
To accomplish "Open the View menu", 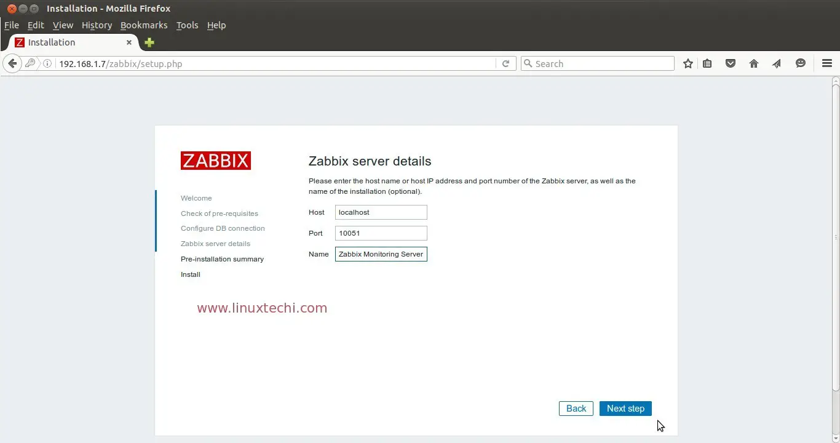I will 63,25.
